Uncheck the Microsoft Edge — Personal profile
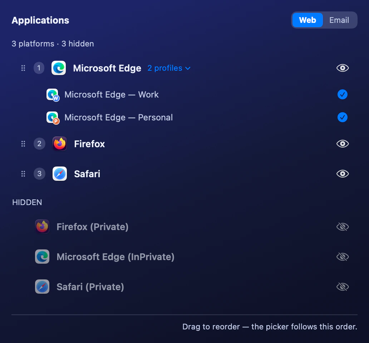The width and height of the screenshot is (369, 343). 343,117
